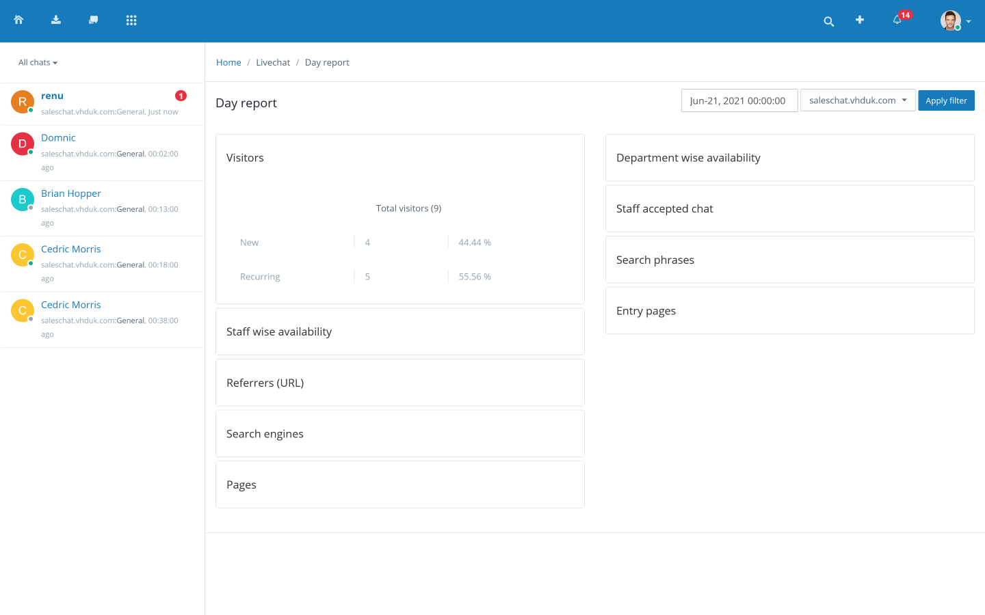The width and height of the screenshot is (985, 615).
Task: Open the profile menu caret arrow
Action: (x=969, y=21)
